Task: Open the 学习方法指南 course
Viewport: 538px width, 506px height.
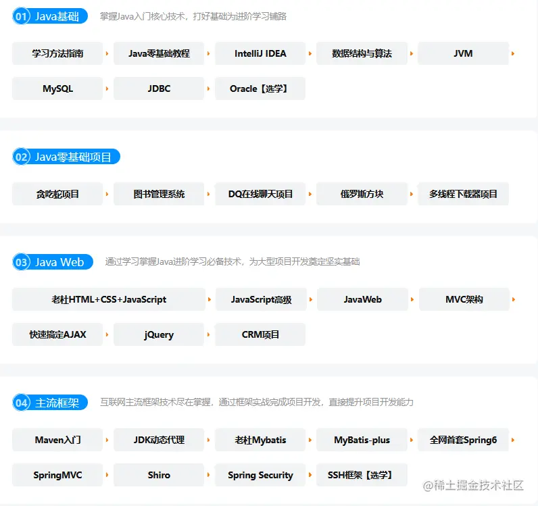Action: coord(57,53)
